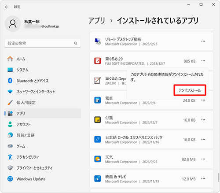Open プライバシーとセキュリティ settings
This screenshot has height=193, width=220.
tap(43, 168)
